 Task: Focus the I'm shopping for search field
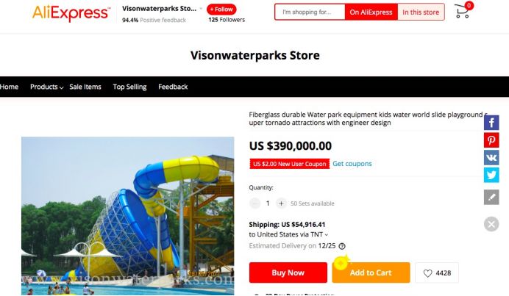pos(310,12)
